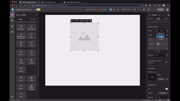Preview the scroll animation play button

(167, 79)
